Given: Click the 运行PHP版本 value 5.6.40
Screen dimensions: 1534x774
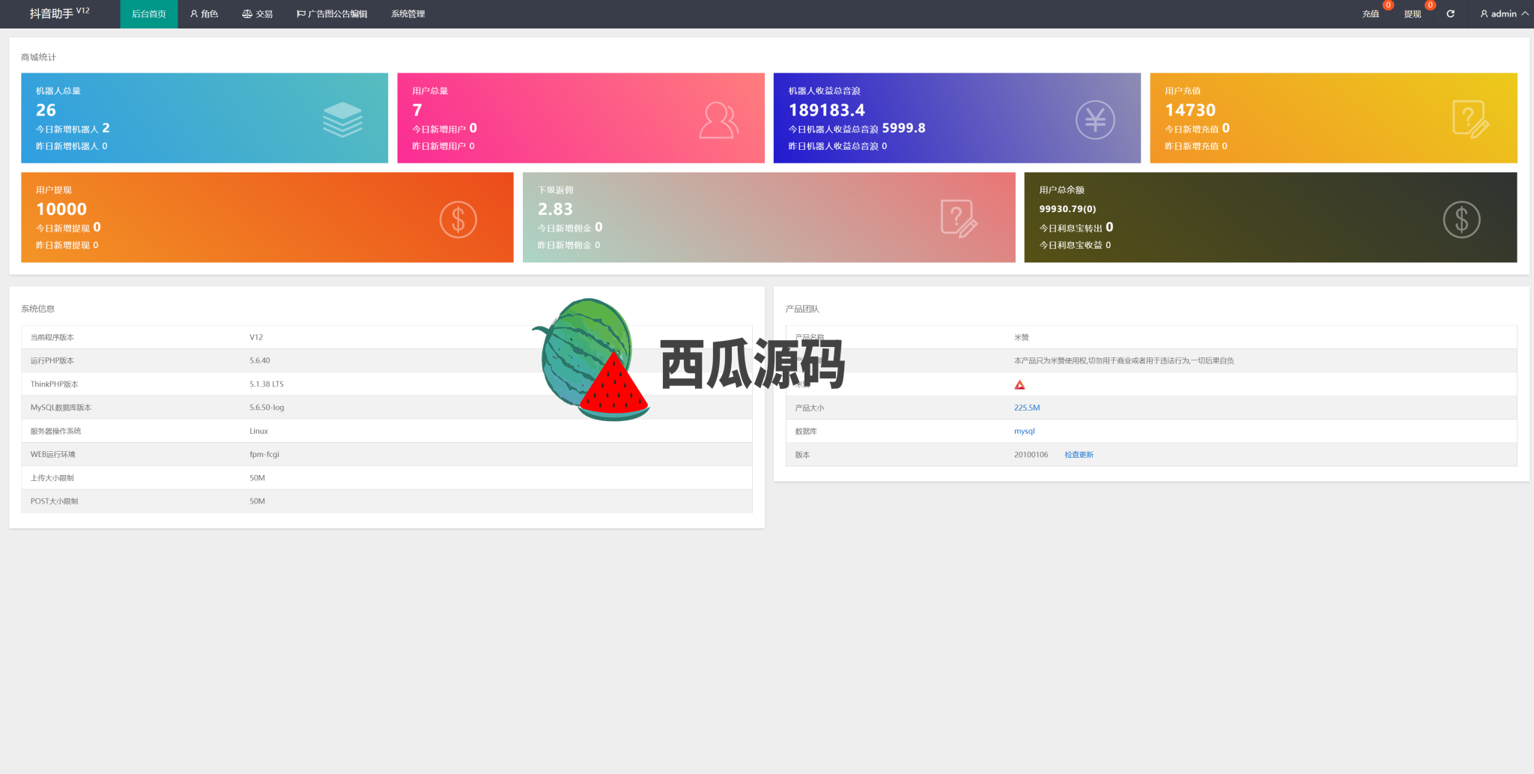Looking at the screenshot, I should coord(260,360).
